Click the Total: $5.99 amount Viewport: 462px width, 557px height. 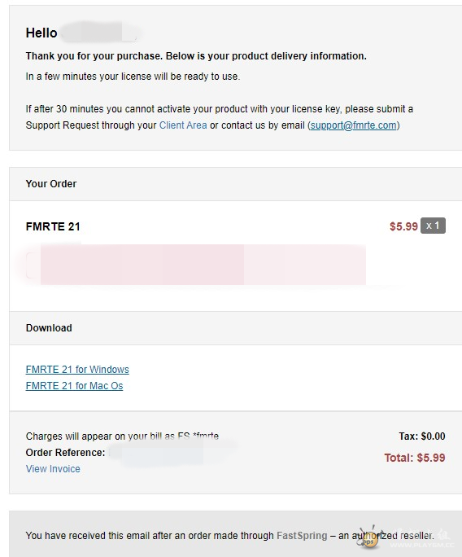415,458
